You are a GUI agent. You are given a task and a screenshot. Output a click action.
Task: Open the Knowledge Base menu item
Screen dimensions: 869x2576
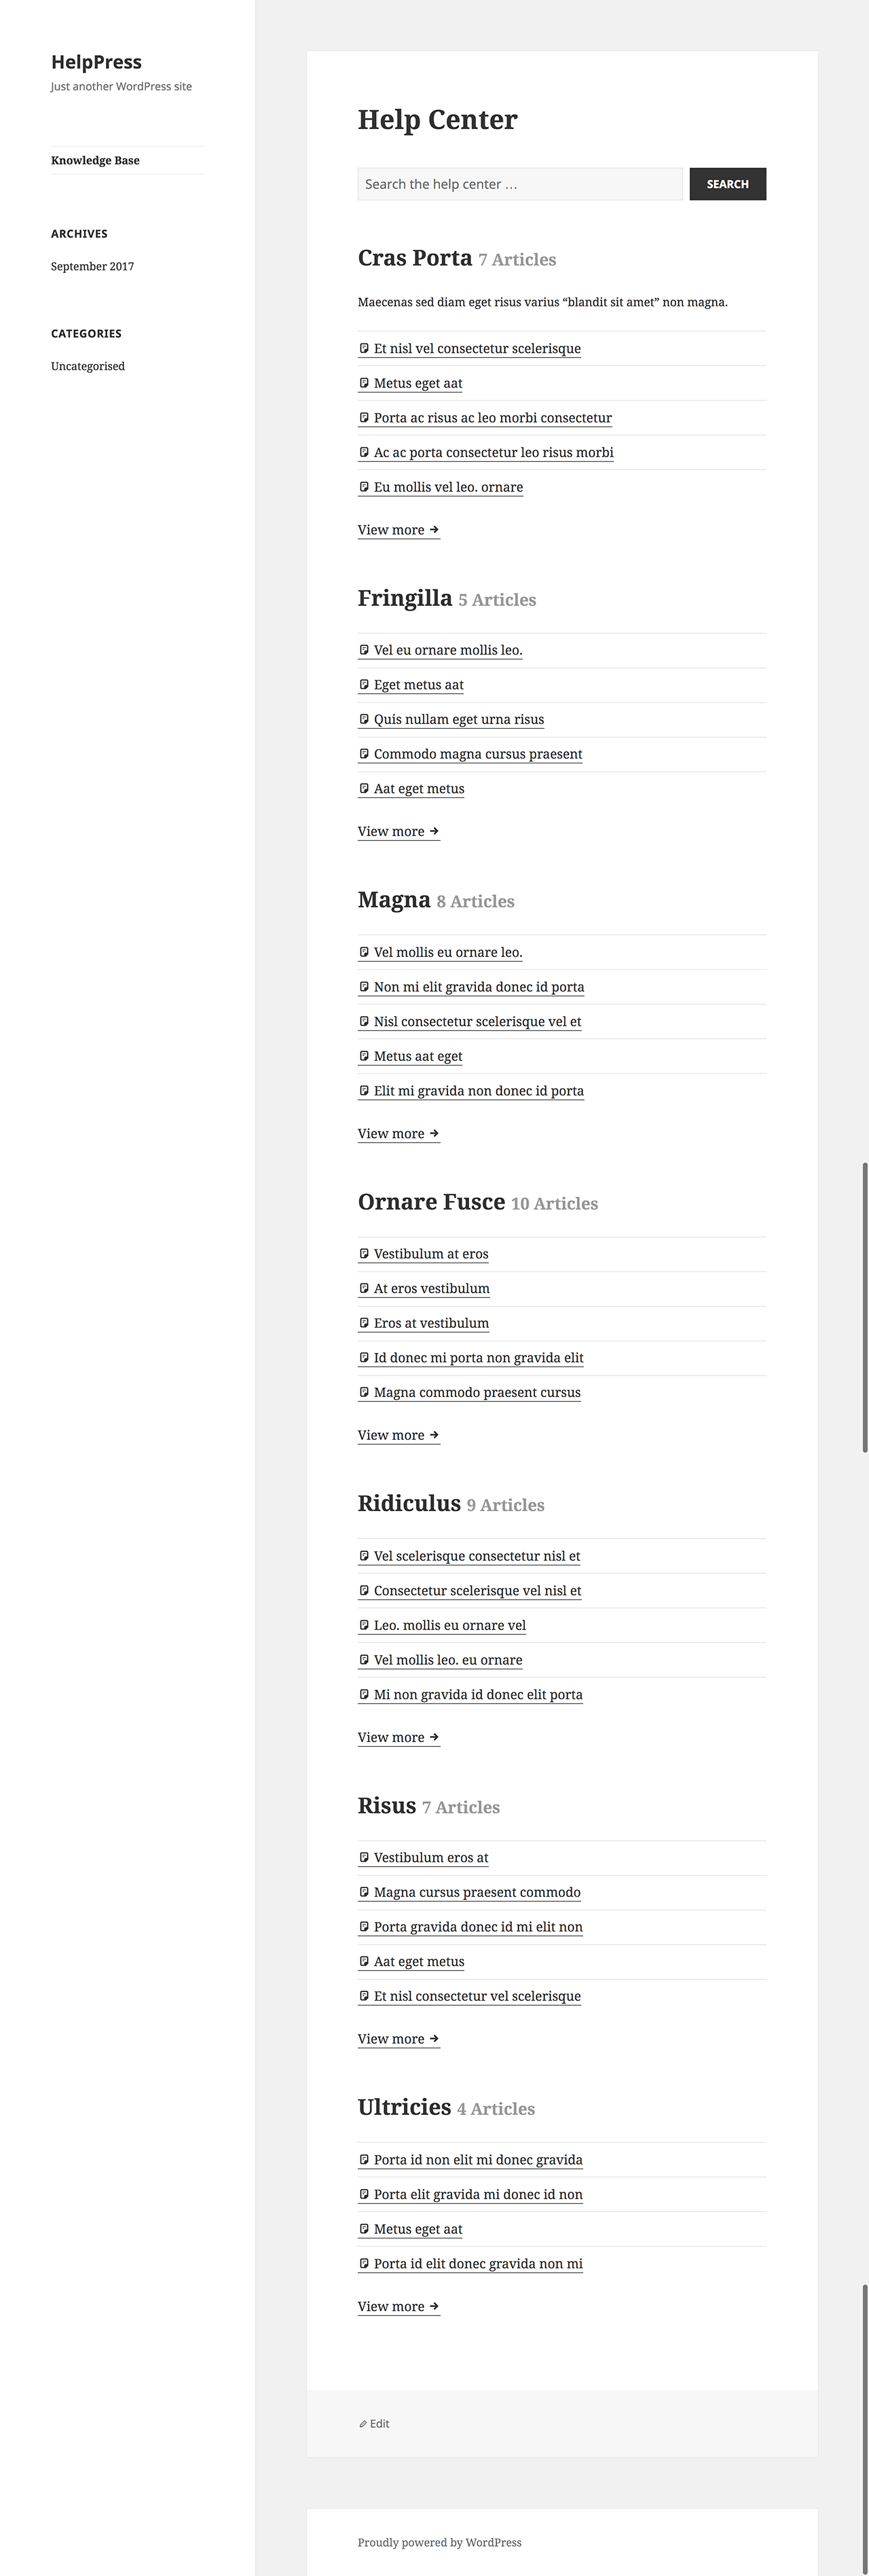click(x=95, y=160)
